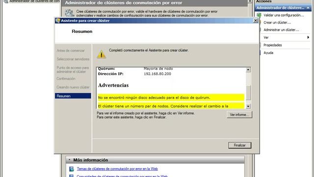Click the tree node cluster icon
314x177 pixels.
(x=6, y=1)
